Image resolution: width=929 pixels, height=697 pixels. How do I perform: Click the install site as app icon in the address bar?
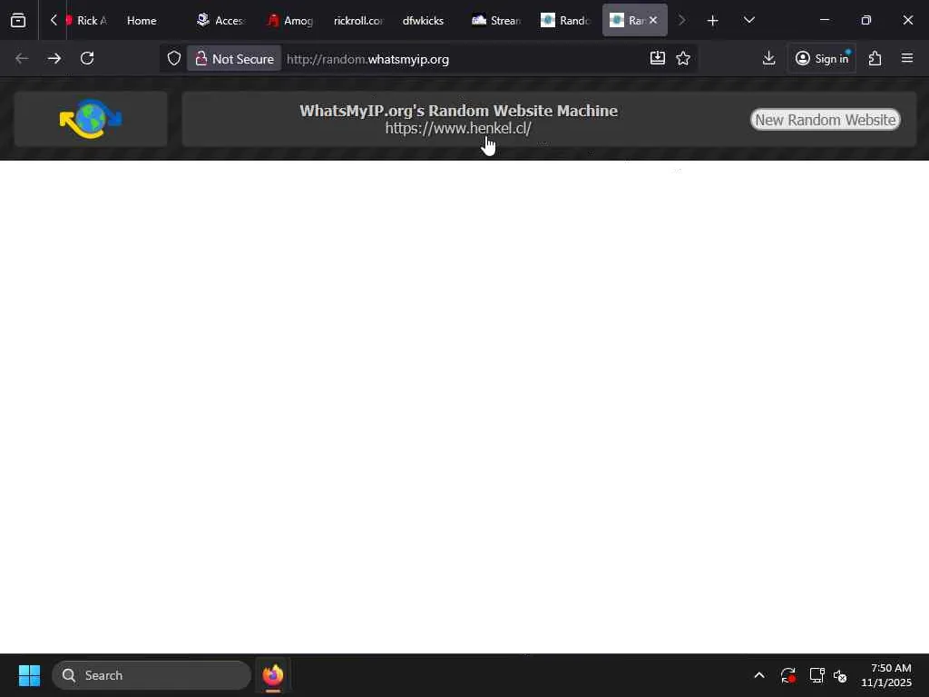coord(658,58)
